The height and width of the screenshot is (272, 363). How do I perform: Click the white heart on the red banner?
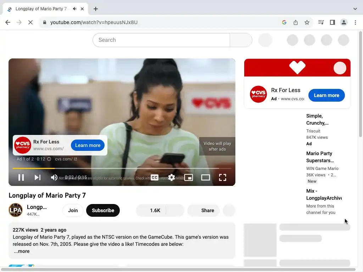point(297,67)
